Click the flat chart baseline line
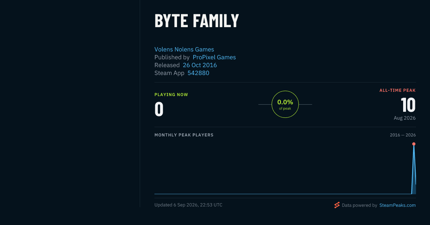 click(x=283, y=194)
